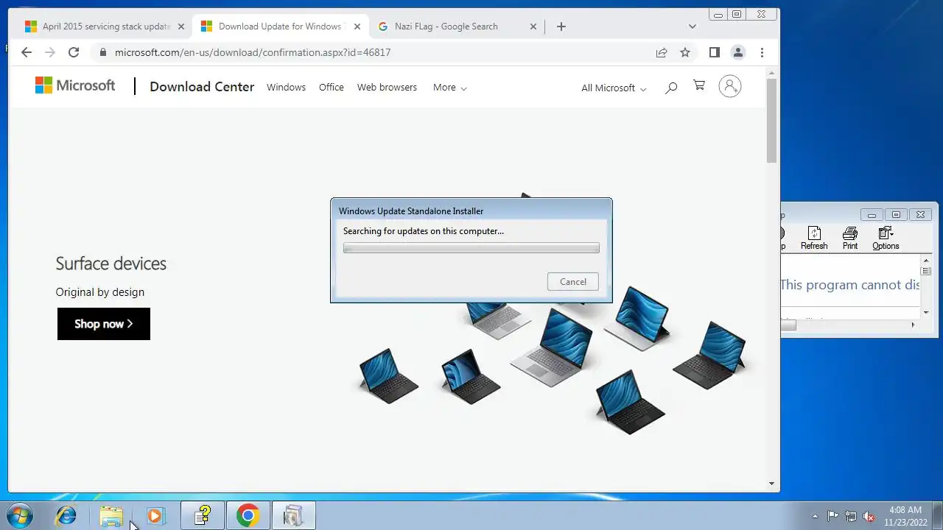Click Show desktop strip at taskbar end

coord(938,516)
